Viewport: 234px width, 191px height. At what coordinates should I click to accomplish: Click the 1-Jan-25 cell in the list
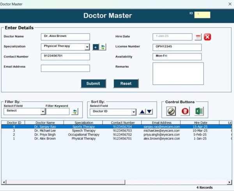200,138
